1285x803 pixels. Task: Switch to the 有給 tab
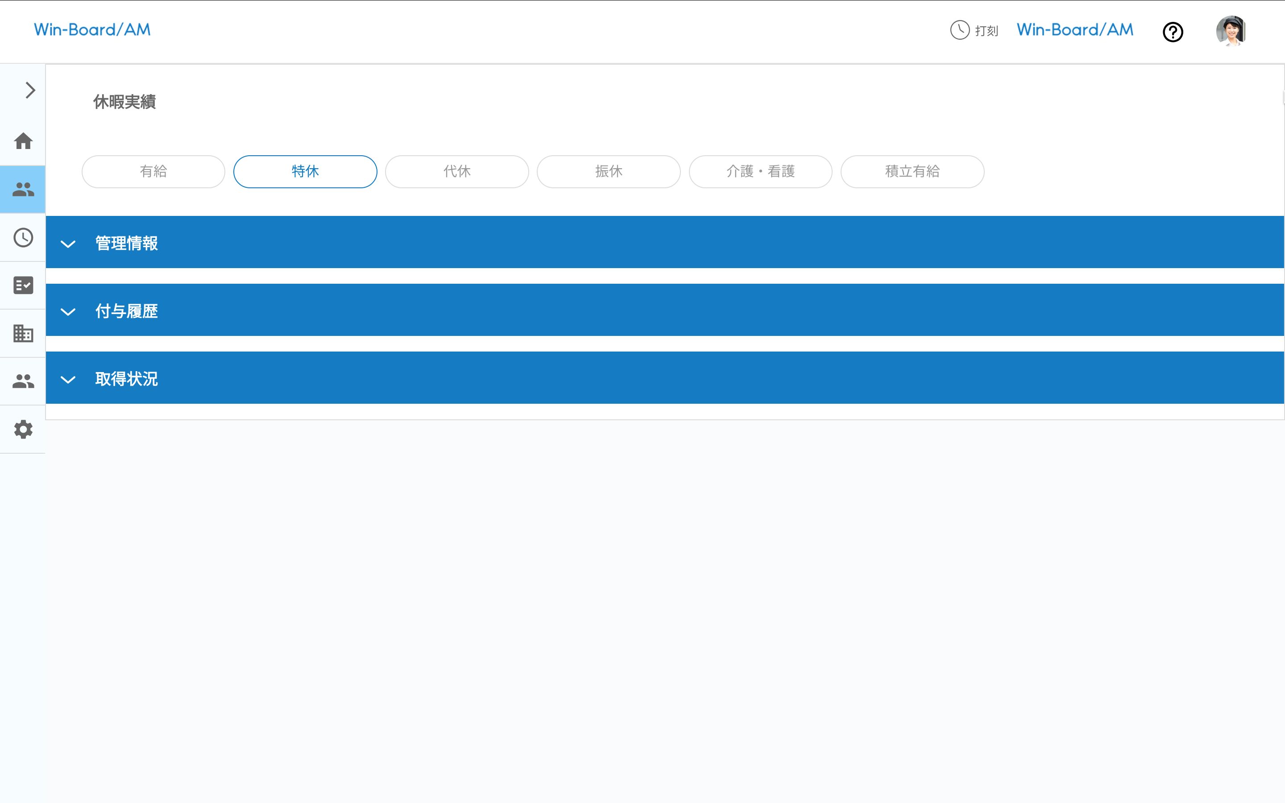point(153,172)
